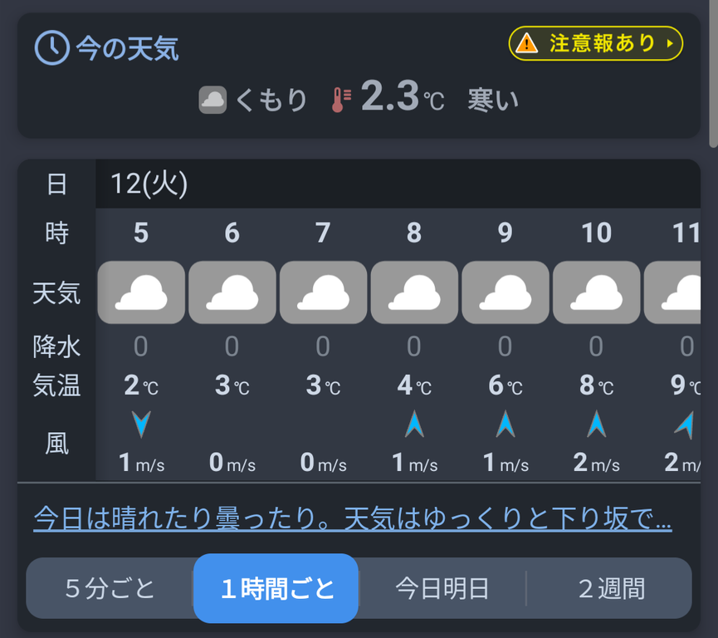This screenshot has height=638, width=718.
Task: Select the cloud weather icon for 5 o'clock
Action: (x=141, y=292)
